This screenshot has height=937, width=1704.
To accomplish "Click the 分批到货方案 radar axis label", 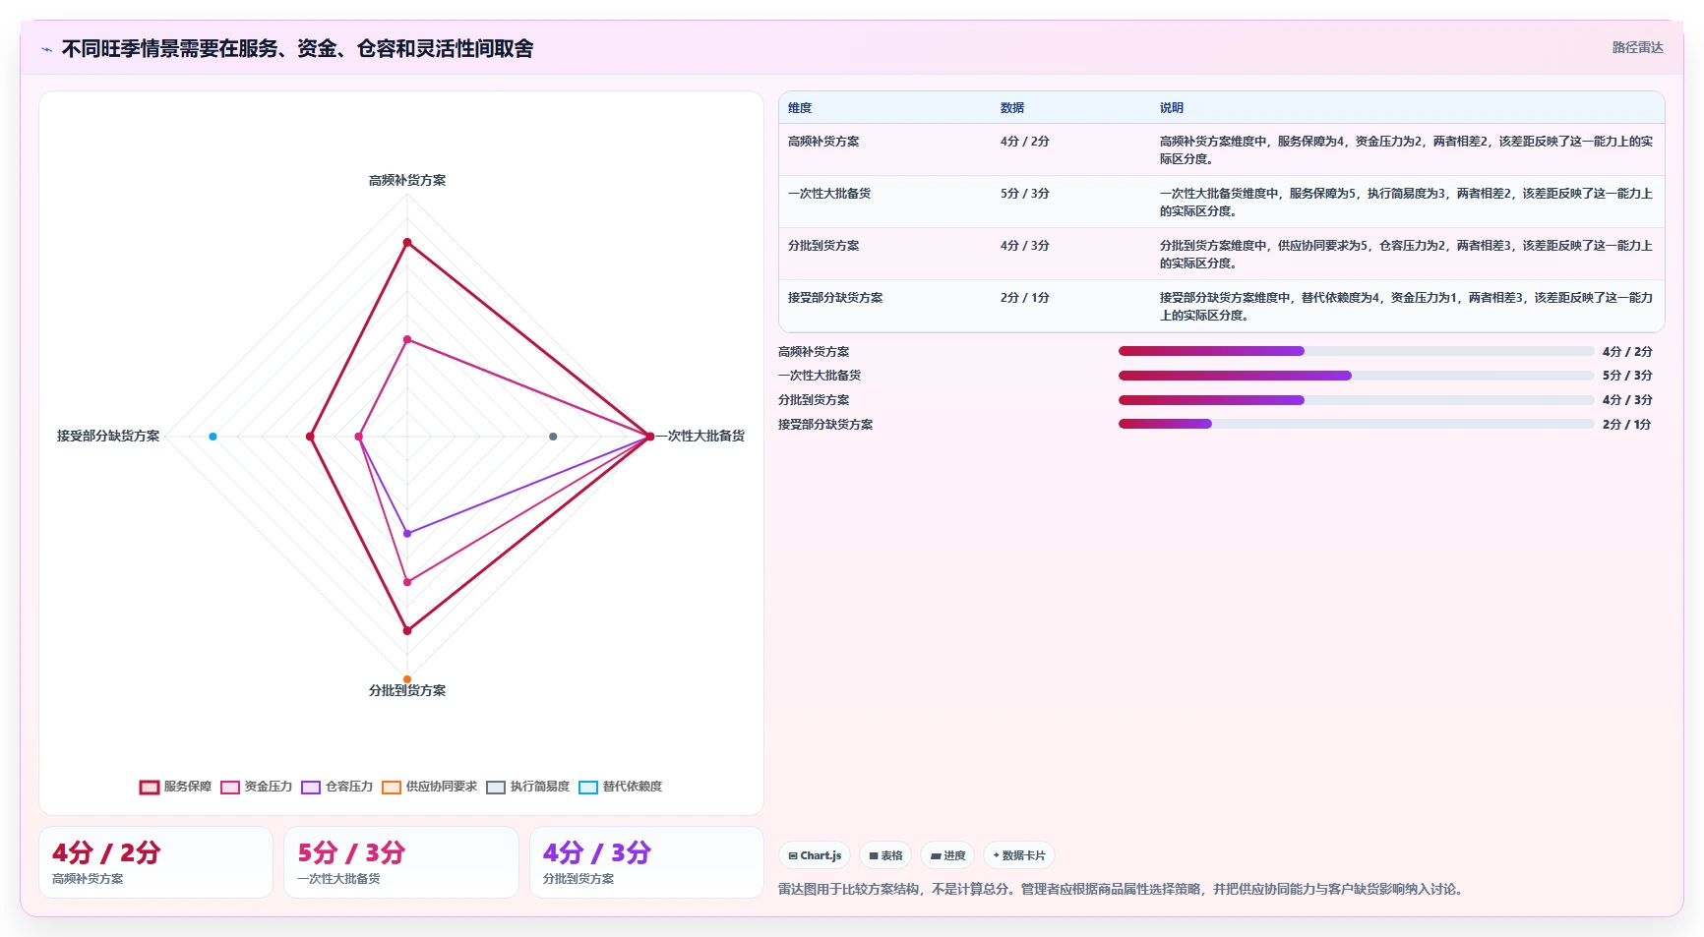I will click(x=407, y=691).
